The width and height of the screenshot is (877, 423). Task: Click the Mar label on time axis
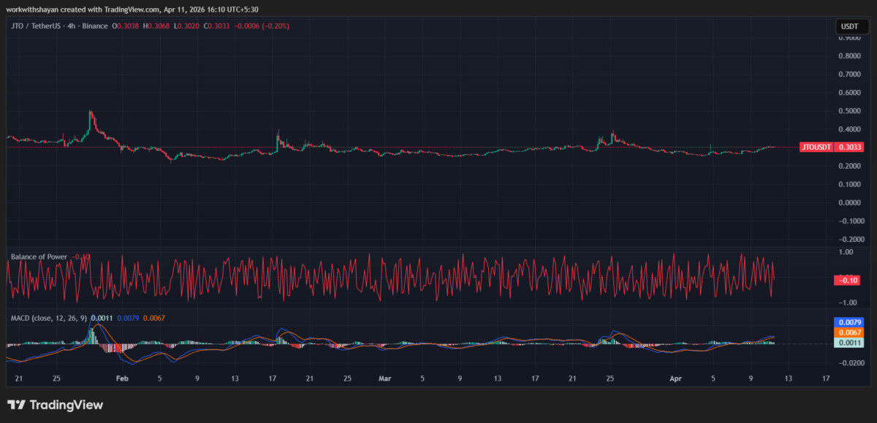coord(384,378)
